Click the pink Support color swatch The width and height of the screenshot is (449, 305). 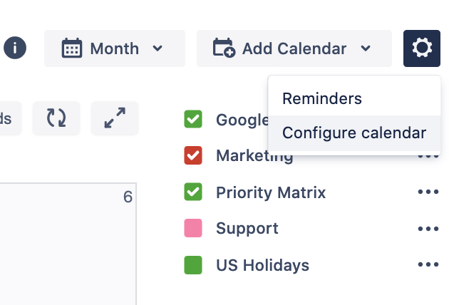pos(193,229)
